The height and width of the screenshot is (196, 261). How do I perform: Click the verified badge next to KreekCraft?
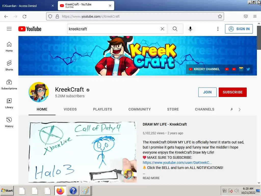click(88, 90)
